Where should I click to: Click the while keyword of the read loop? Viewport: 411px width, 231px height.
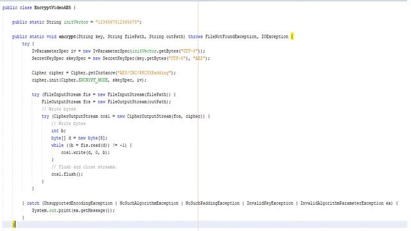click(x=57, y=146)
